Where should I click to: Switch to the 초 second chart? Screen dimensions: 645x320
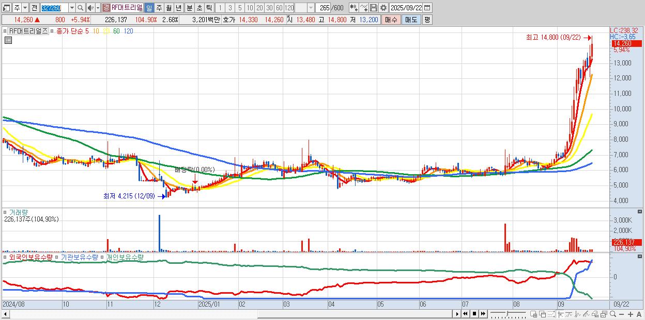[199, 8]
